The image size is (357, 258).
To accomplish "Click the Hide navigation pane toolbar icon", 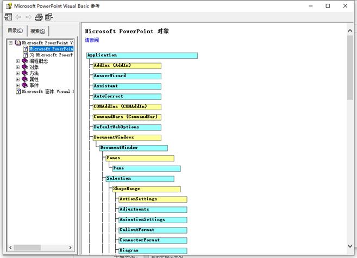I will [x=8, y=17].
